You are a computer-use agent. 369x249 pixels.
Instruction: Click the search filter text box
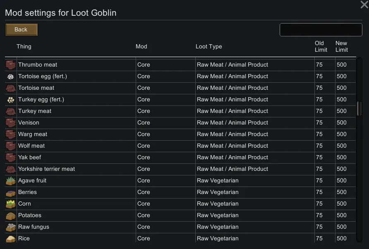(x=321, y=30)
